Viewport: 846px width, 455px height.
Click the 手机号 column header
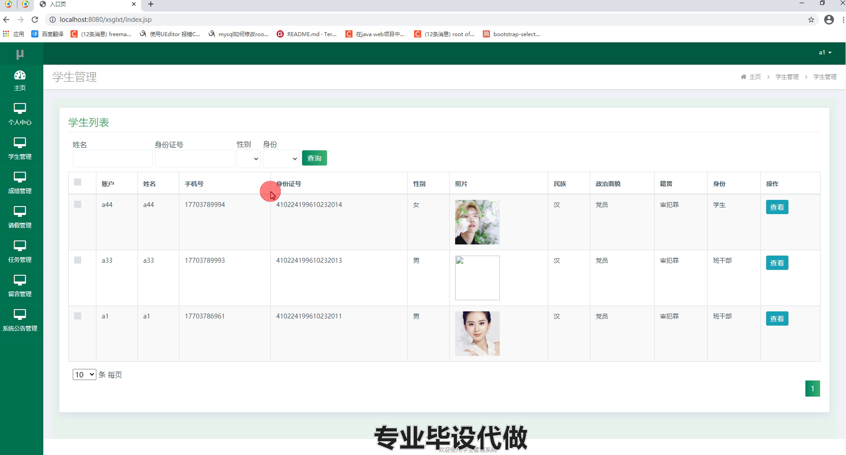coord(194,184)
